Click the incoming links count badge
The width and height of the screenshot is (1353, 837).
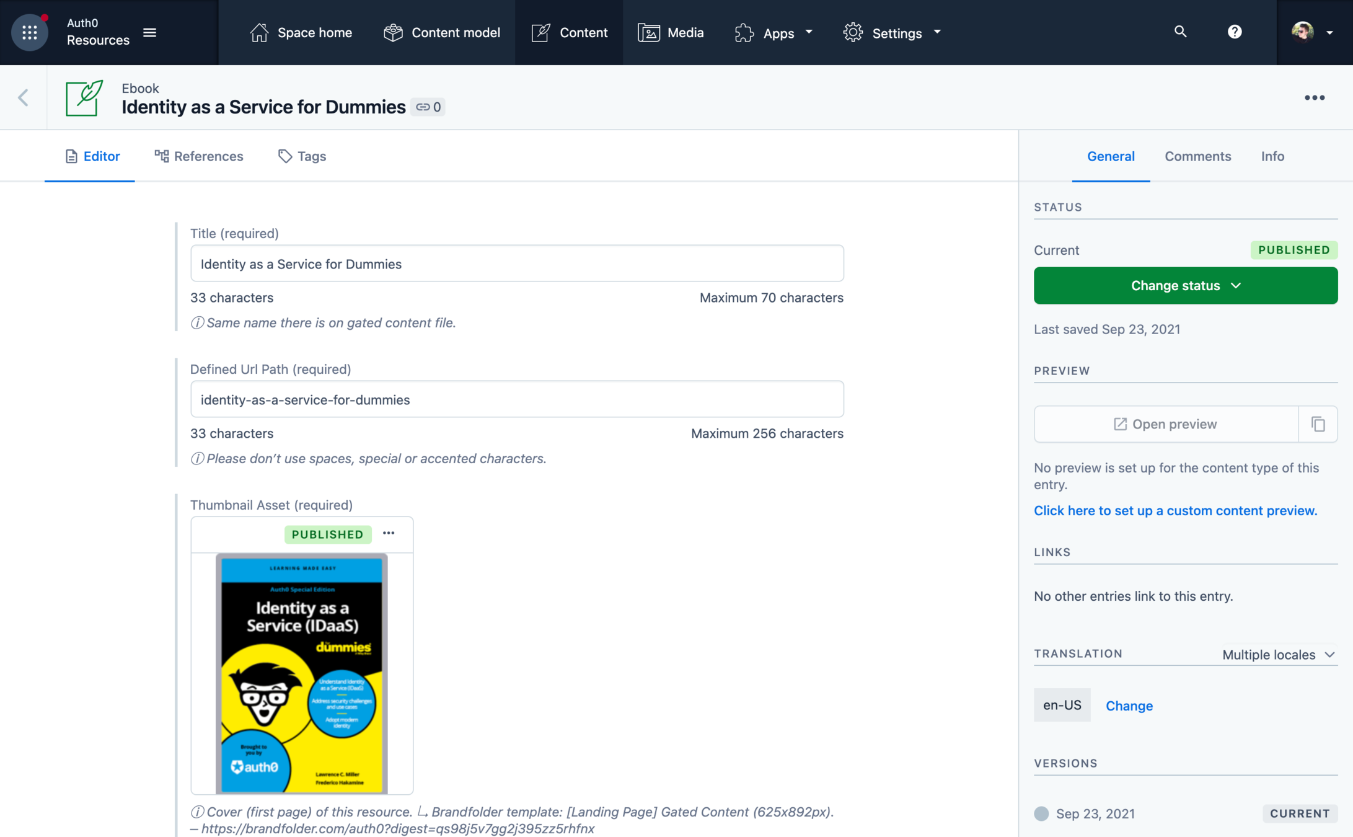428,107
